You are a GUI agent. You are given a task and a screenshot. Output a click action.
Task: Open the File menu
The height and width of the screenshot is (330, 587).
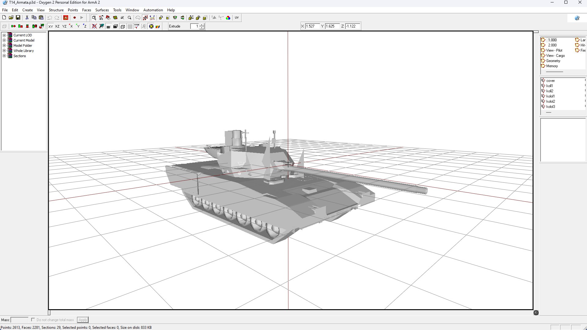(x=5, y=10)
